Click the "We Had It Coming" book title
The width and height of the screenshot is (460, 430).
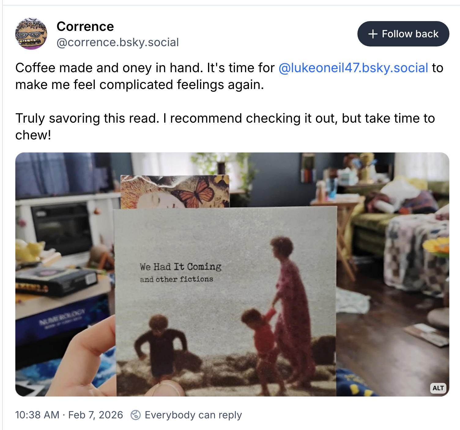180,267
